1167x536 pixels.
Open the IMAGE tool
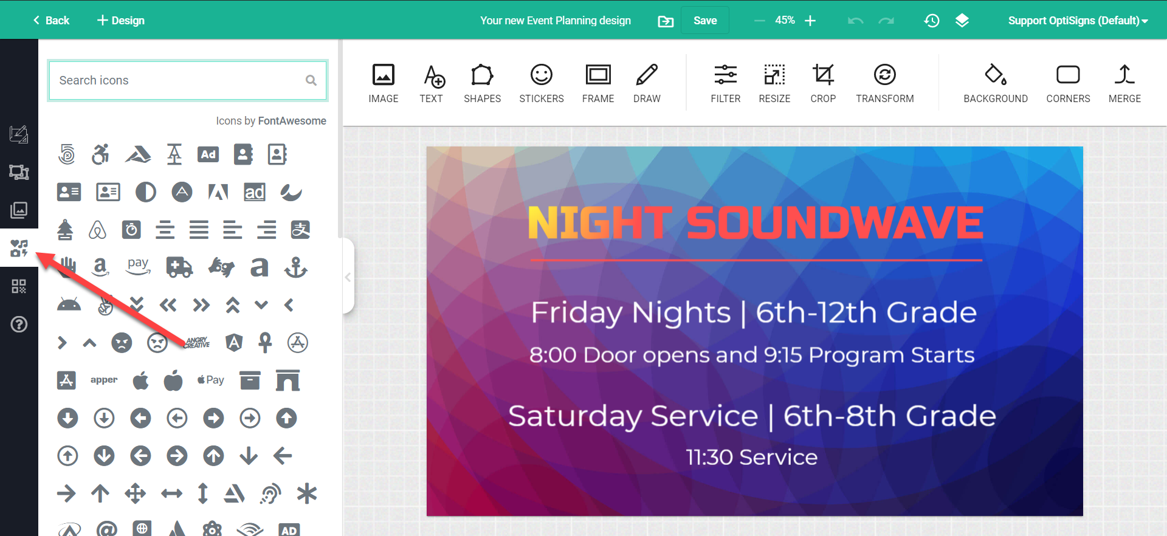383,83
